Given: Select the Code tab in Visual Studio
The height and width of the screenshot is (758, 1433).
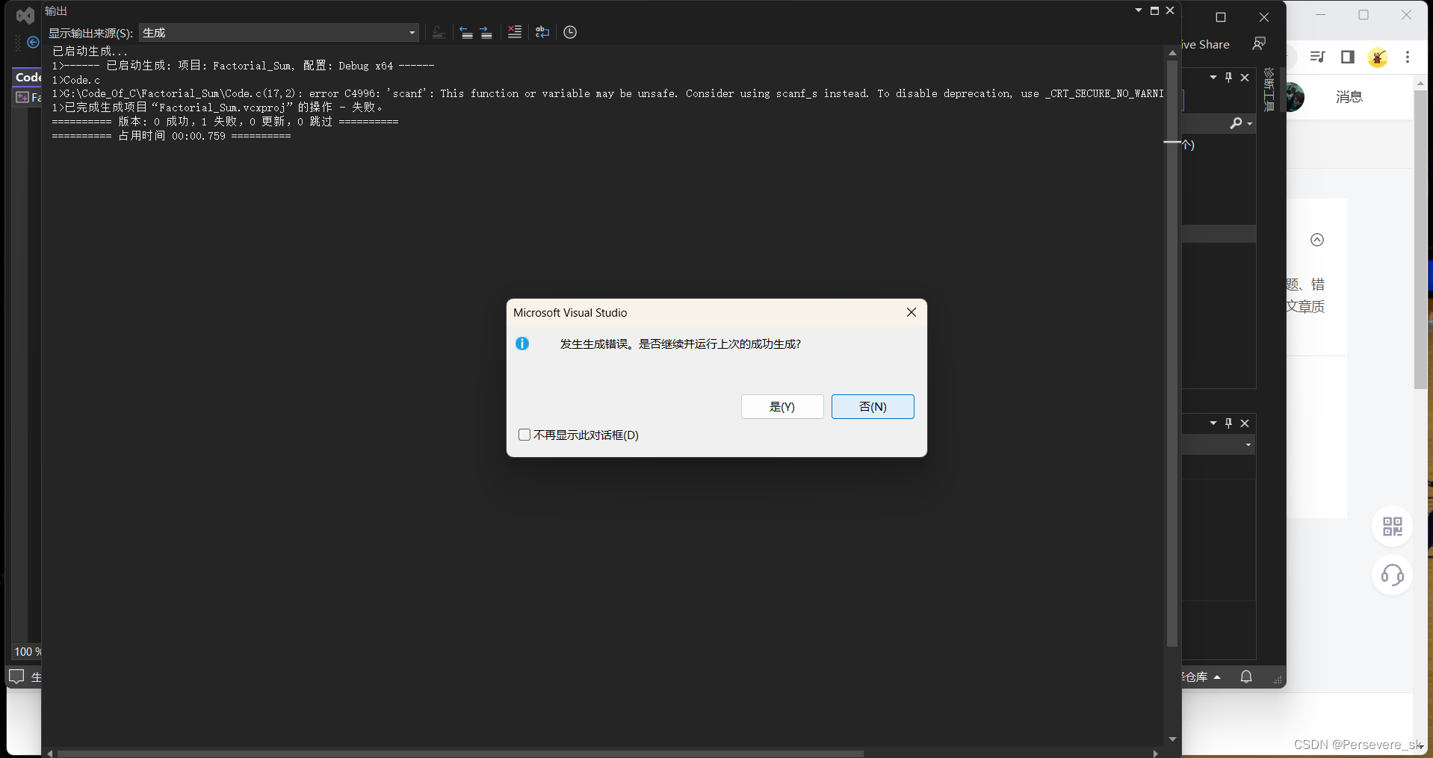Looking at the screenshot, I should click(x=28, y=77).
